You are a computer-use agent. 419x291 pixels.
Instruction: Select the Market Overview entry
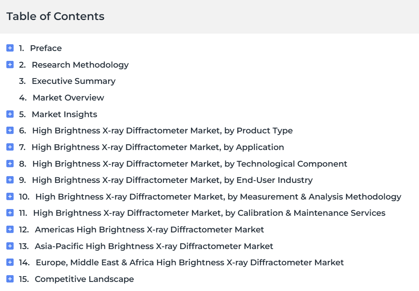click(x=68, y=98)
